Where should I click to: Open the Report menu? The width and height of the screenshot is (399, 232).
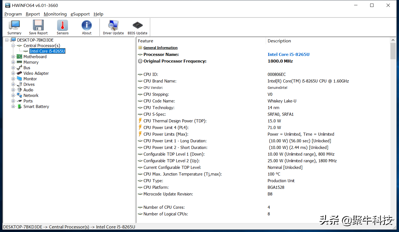click(33, 14)
